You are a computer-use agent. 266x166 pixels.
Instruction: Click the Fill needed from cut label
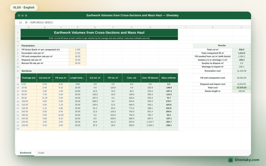[212, 56]
